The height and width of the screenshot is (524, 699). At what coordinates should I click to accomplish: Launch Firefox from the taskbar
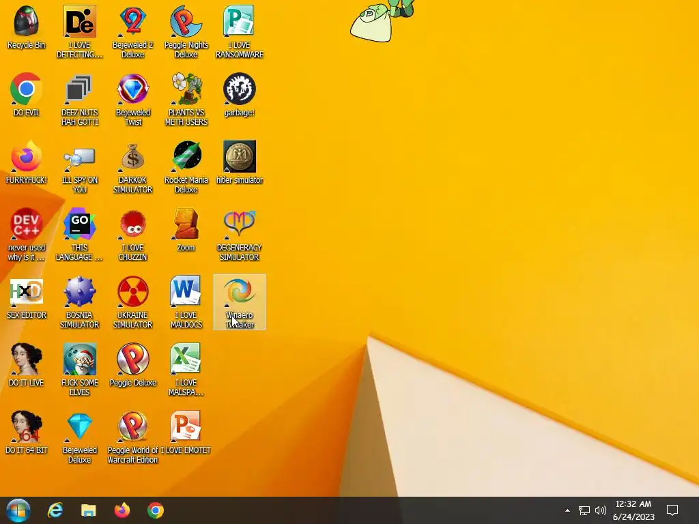point(122,510)
